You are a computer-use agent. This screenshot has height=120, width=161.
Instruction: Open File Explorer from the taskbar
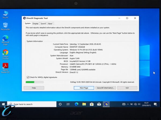84,104
